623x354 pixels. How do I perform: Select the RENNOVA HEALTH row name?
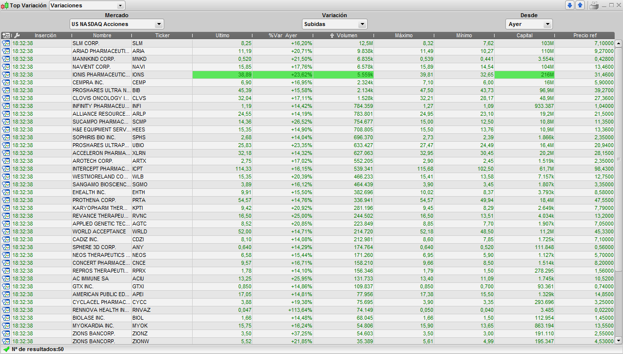click(x=101, y=310)
